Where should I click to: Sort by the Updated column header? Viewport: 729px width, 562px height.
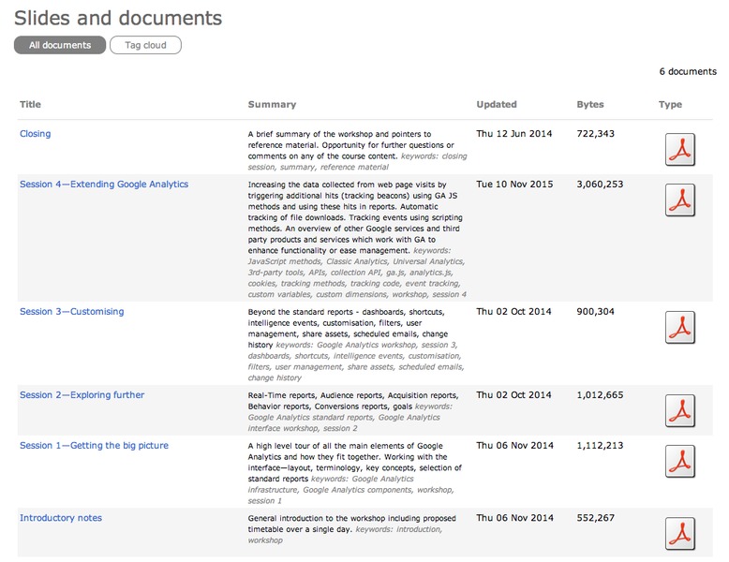point(497,105)
